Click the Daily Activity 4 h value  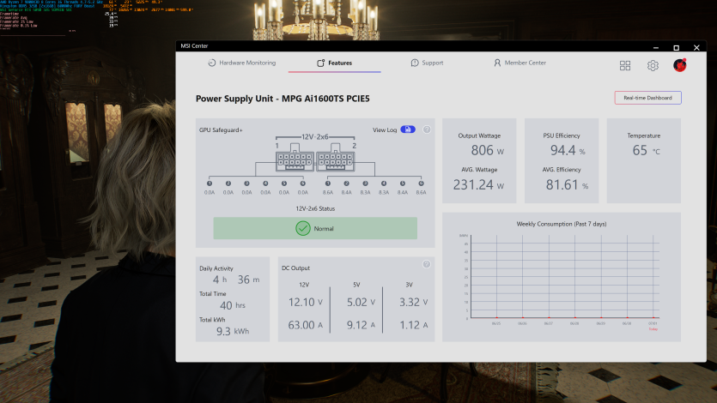click(x=219, y=280)
